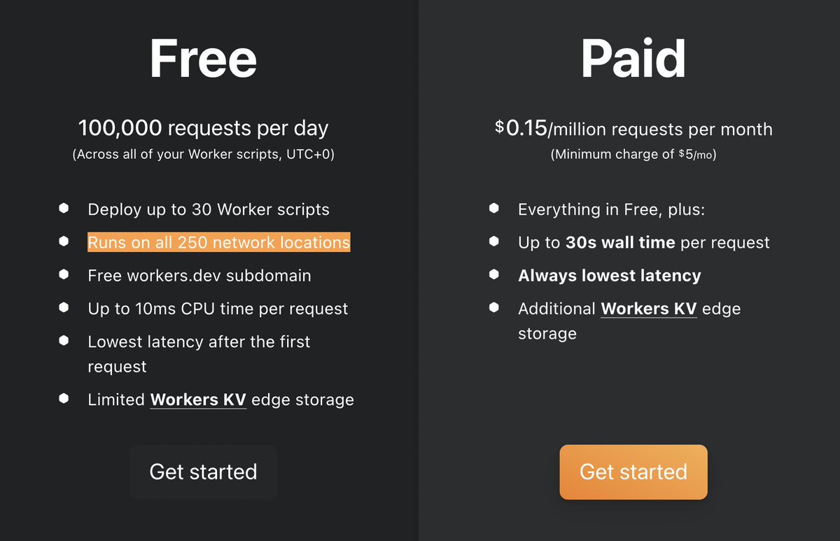Click the hexagon bullet beside Lowest latency after first request

tap(64, 341)
